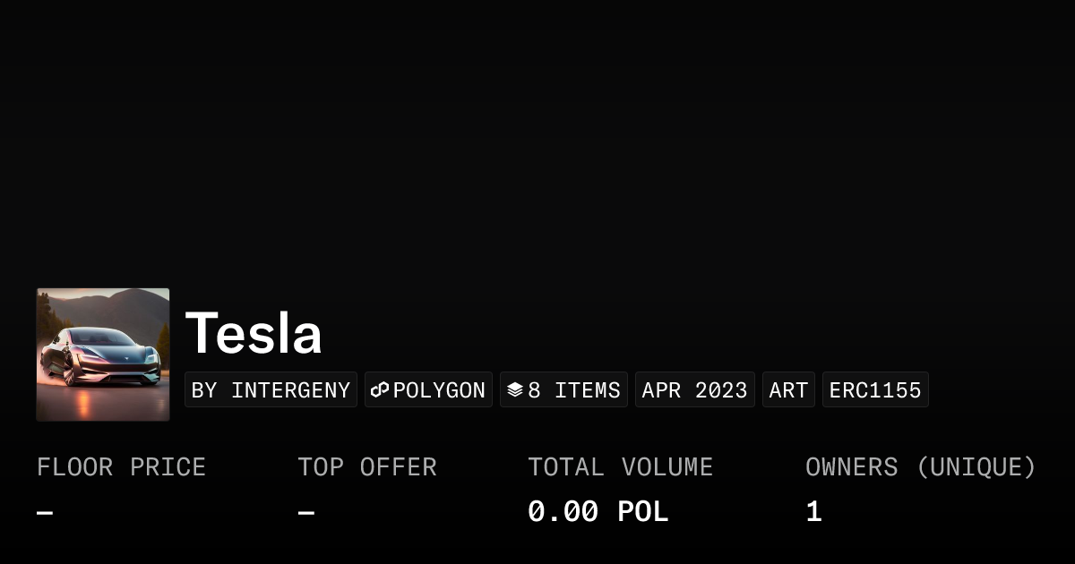
Task: Select the top offer dash value
Action: point(306,513)
